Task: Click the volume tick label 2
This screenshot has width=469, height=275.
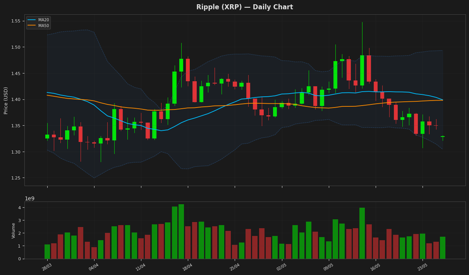Action: 20,233
